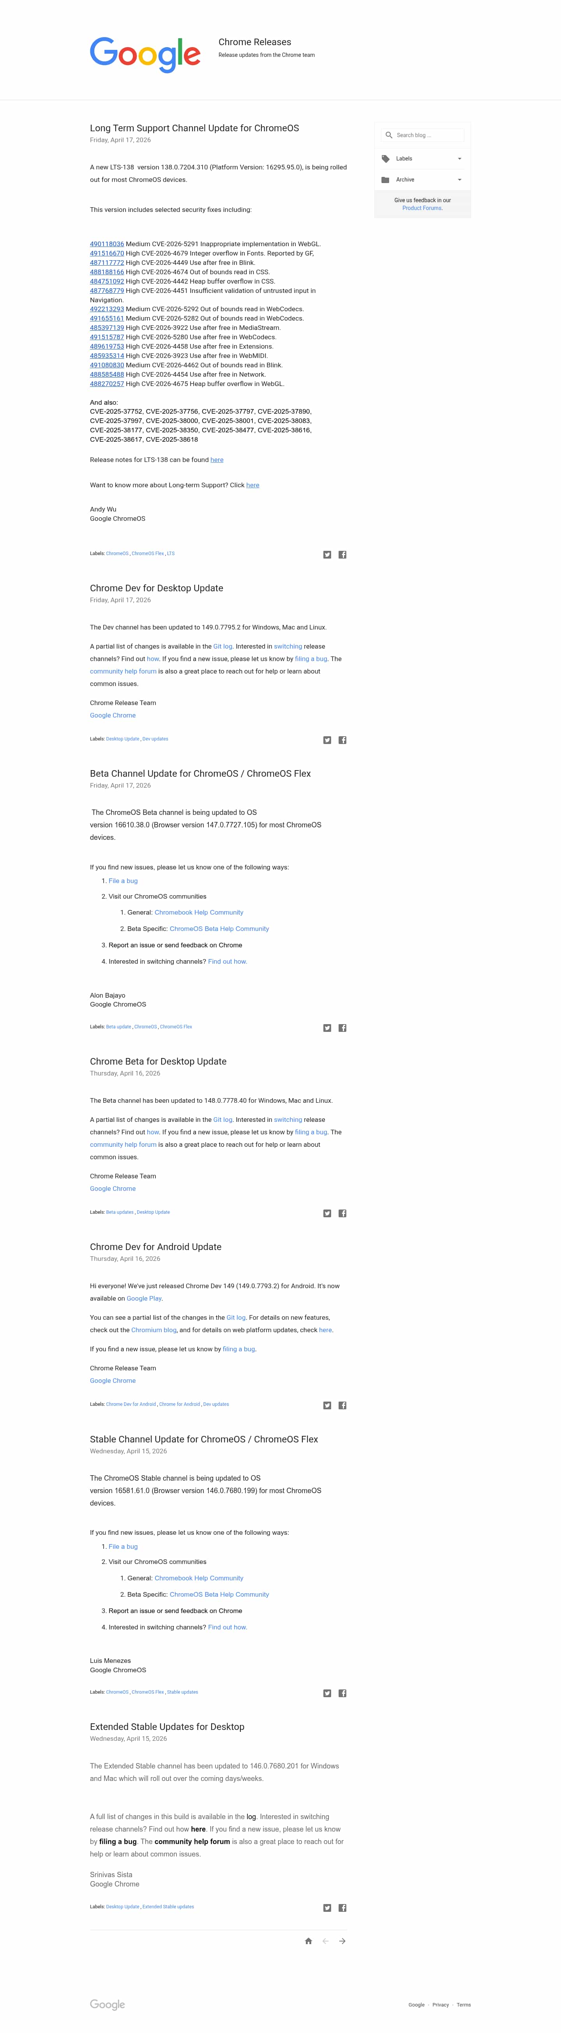Share the LTS Channel Update post on Facebook

click(x=342, y=555)
